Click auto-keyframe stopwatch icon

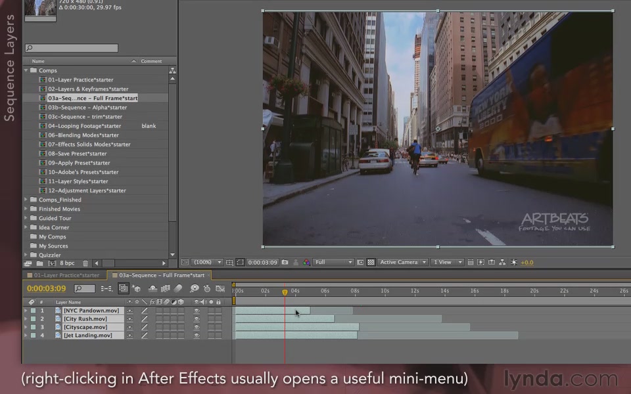[x=207, y=288]
